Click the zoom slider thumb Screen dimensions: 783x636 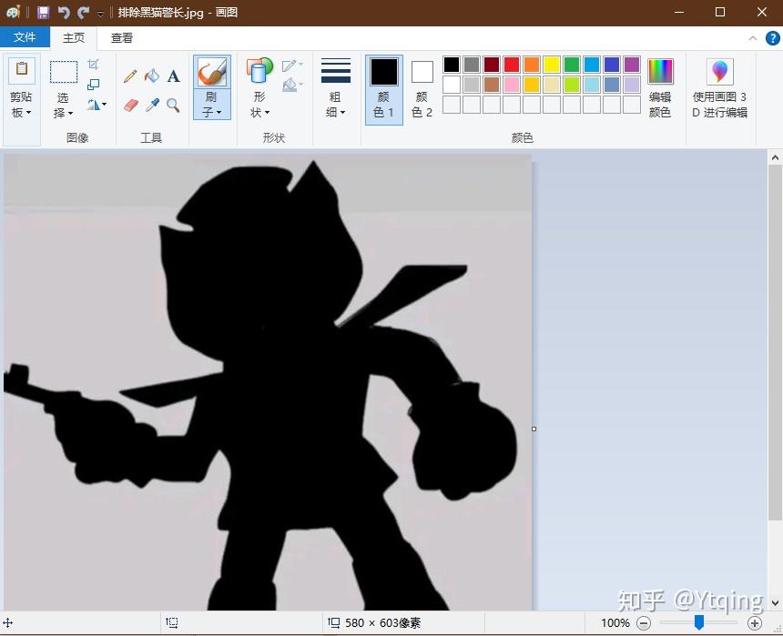click(699, 622)
